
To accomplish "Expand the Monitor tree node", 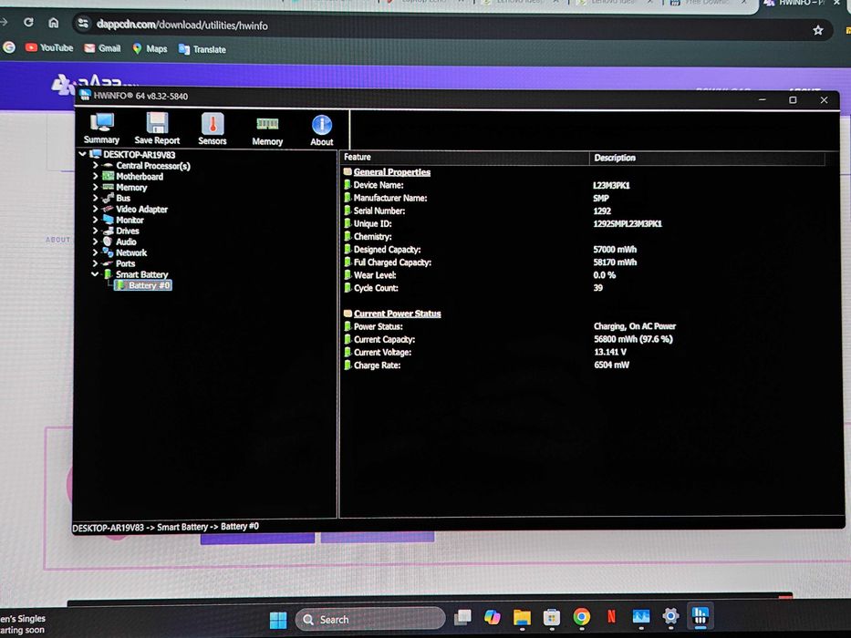I will [x=96, y=220].
